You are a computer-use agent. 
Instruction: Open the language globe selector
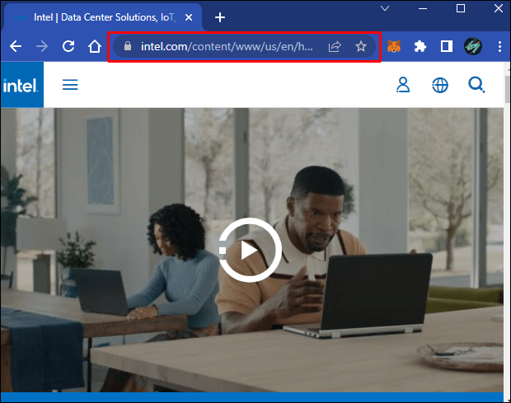(440, 85)
